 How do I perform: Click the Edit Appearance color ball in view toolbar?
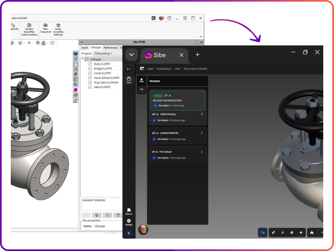[x=38, y=43]
